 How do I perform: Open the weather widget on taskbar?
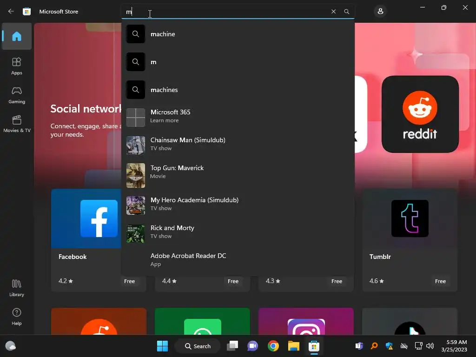tap(11, 346)
